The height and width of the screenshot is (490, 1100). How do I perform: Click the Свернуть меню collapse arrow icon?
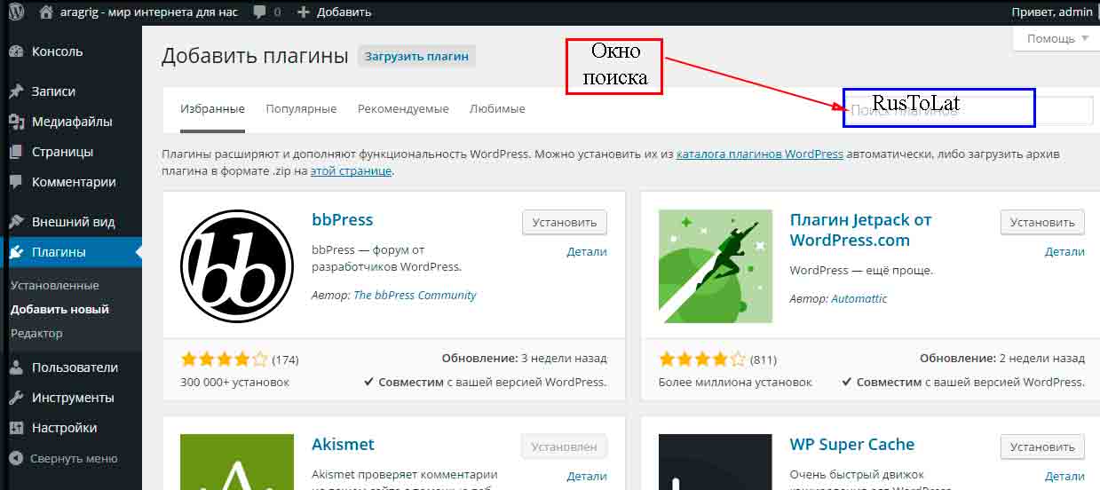[16, 459]
